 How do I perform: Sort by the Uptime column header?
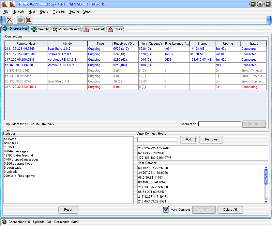(228, 44)
